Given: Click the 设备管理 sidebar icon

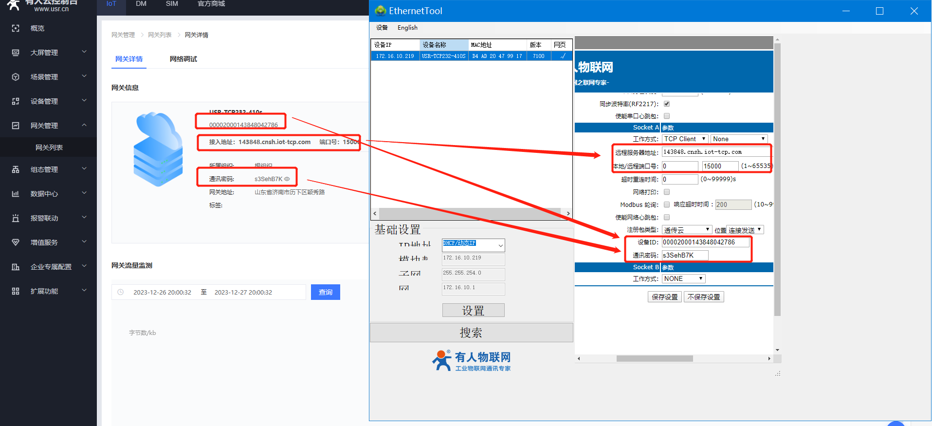Looking at the screenshot, I should 16,101.
